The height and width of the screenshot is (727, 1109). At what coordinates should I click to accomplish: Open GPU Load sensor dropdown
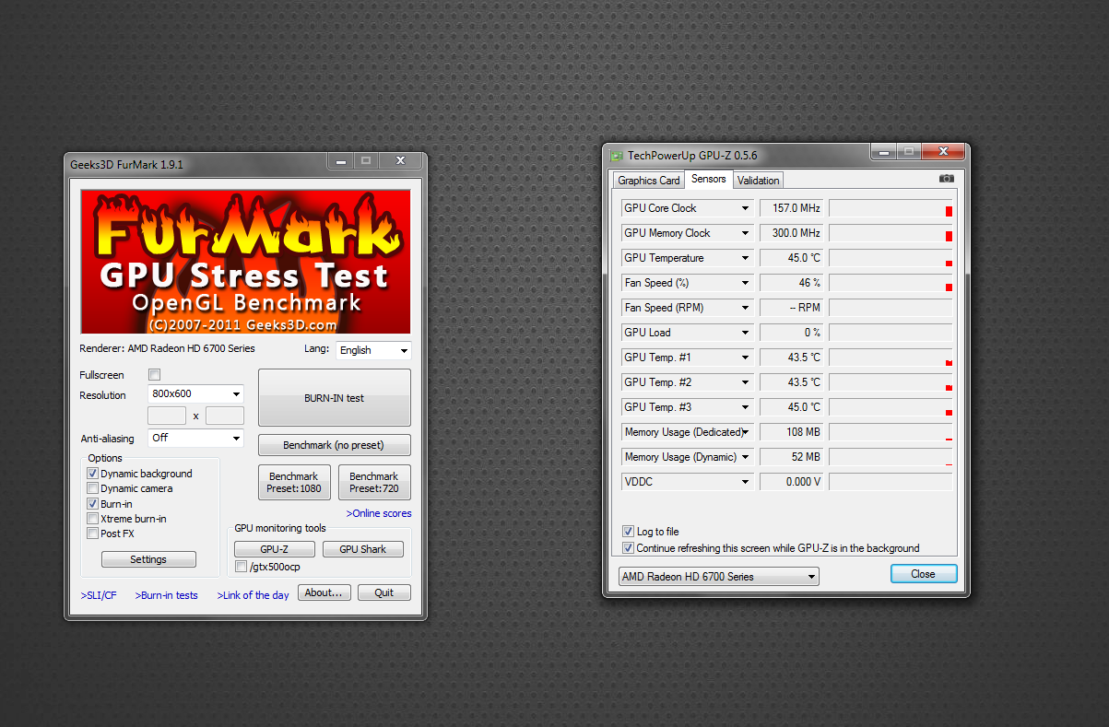point(745,333)
